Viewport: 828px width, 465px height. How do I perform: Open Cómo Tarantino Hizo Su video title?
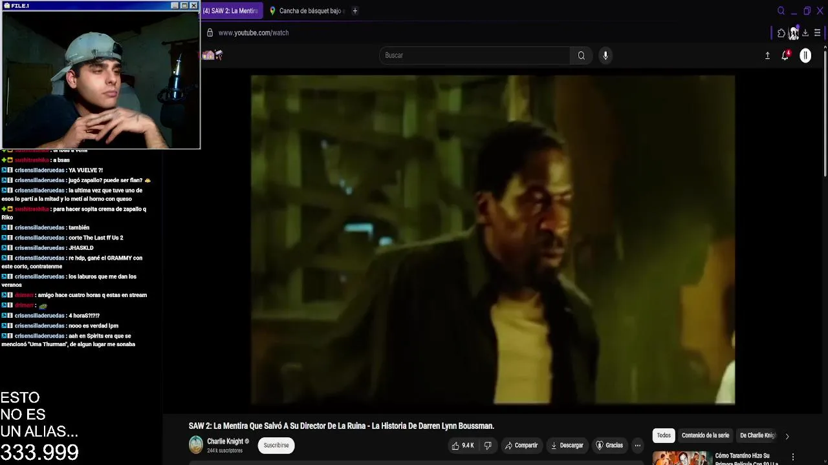click(746, 459)
